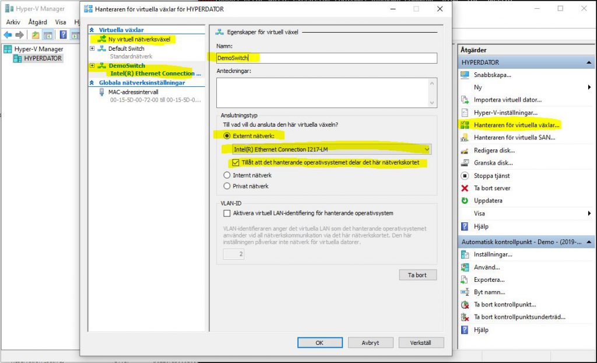Click green Uppdatera refresh icon

(465, 201)
